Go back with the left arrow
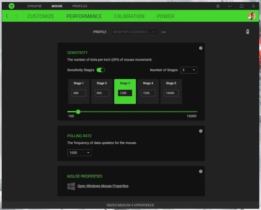 7,16
